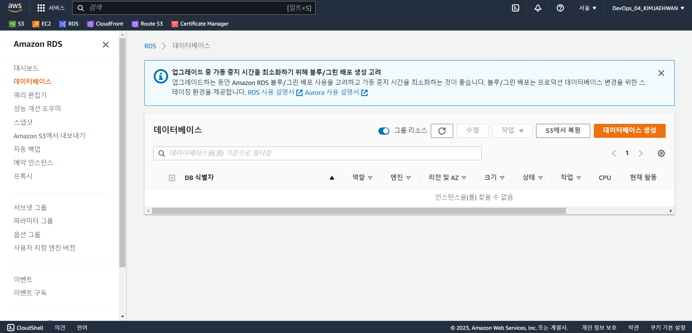
Task: Focus the top AWS search box
Action: 194,8
